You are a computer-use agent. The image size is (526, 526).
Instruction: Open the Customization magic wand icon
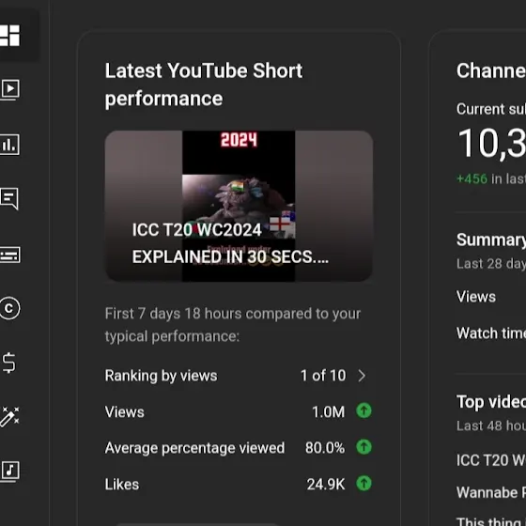[x=9, y=417]
